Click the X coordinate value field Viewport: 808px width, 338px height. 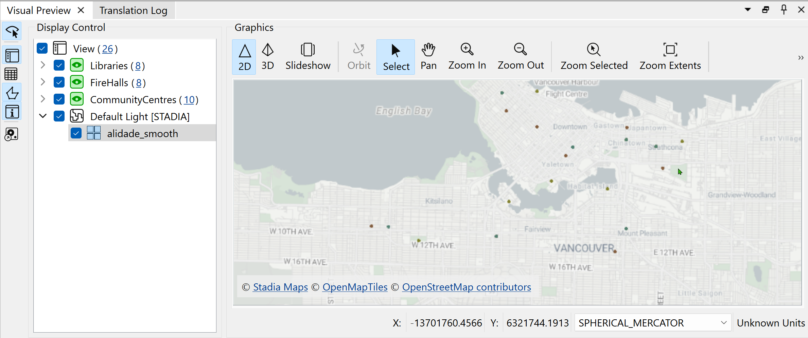point(446,323)
